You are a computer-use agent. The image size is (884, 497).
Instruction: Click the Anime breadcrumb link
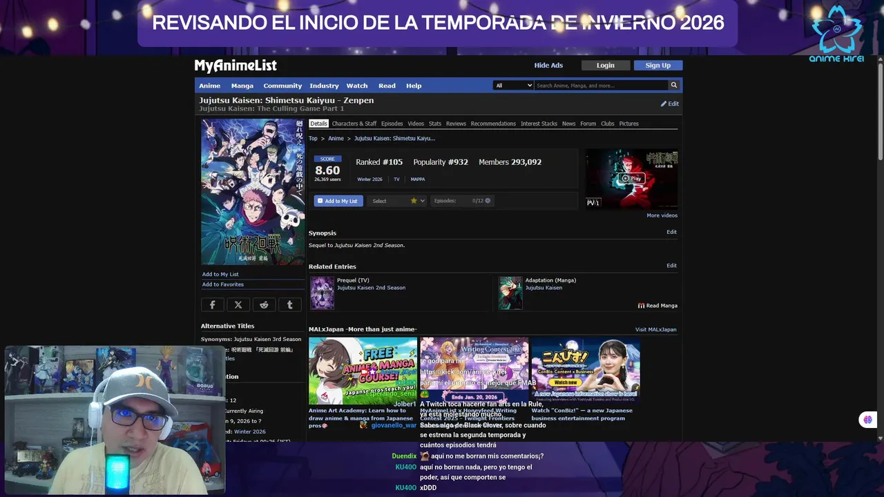click(x=336, y=139)
